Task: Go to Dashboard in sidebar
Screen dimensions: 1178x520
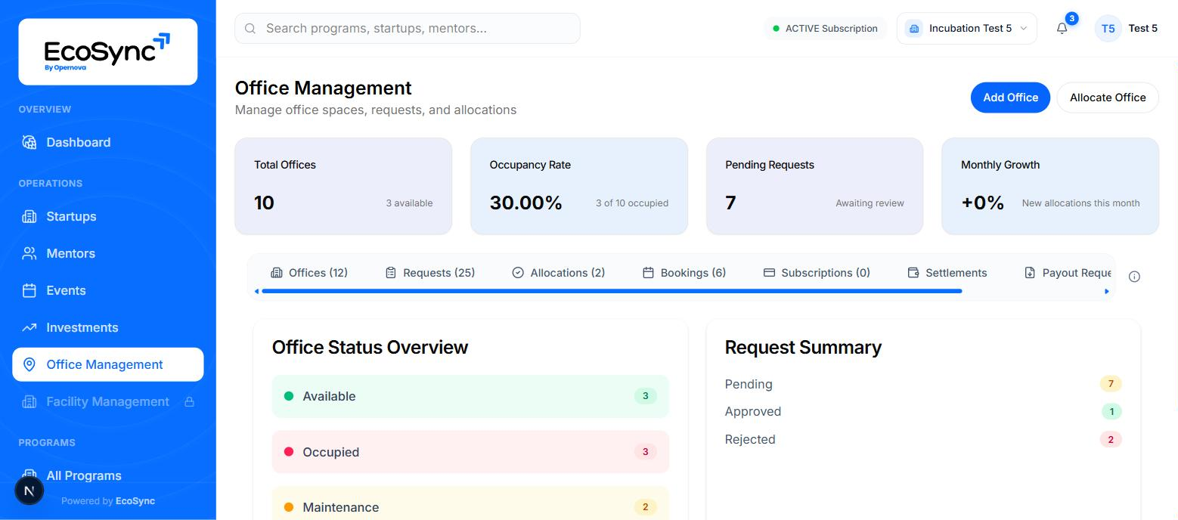Action: pyautogui.click(x=107, y=142)
